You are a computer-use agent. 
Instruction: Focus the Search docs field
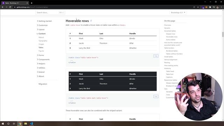click(50, 13)
